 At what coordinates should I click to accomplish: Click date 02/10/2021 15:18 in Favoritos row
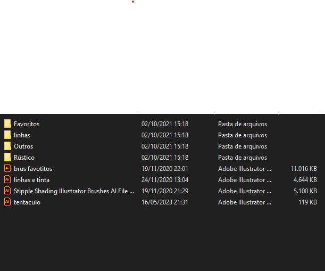click(165, 124)
